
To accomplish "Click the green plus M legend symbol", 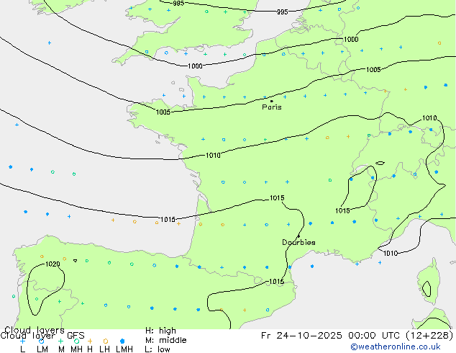I will [60, 341].
